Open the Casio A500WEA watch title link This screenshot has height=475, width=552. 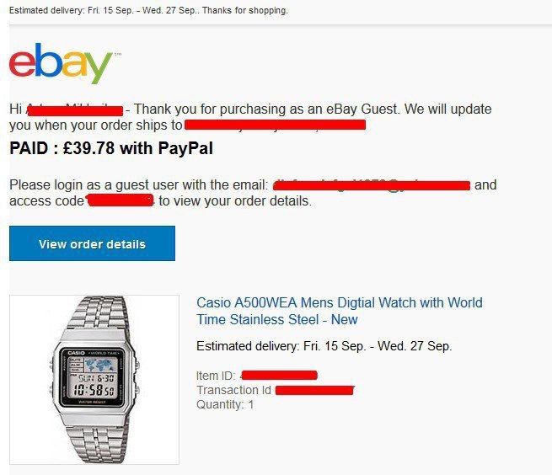point(339,311)
